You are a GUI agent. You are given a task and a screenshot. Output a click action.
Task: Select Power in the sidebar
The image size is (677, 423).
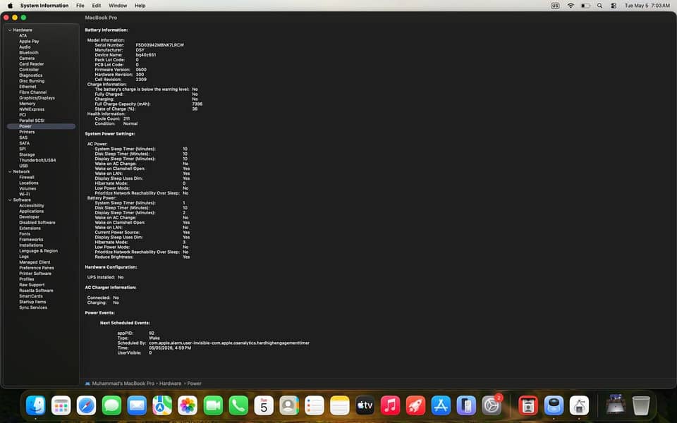point(41,126)
